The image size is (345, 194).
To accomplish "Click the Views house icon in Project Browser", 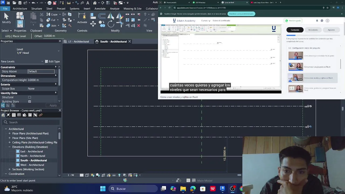I will tap(3, 115).
